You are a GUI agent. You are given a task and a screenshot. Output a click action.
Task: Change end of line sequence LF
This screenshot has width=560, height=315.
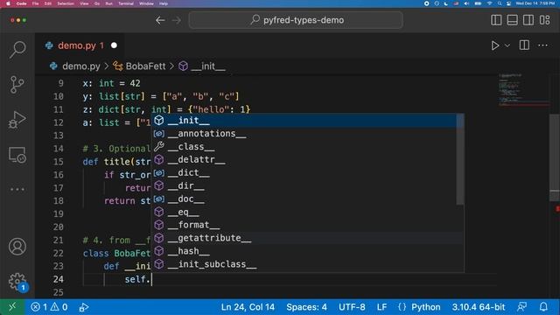[x=381, y=307]
